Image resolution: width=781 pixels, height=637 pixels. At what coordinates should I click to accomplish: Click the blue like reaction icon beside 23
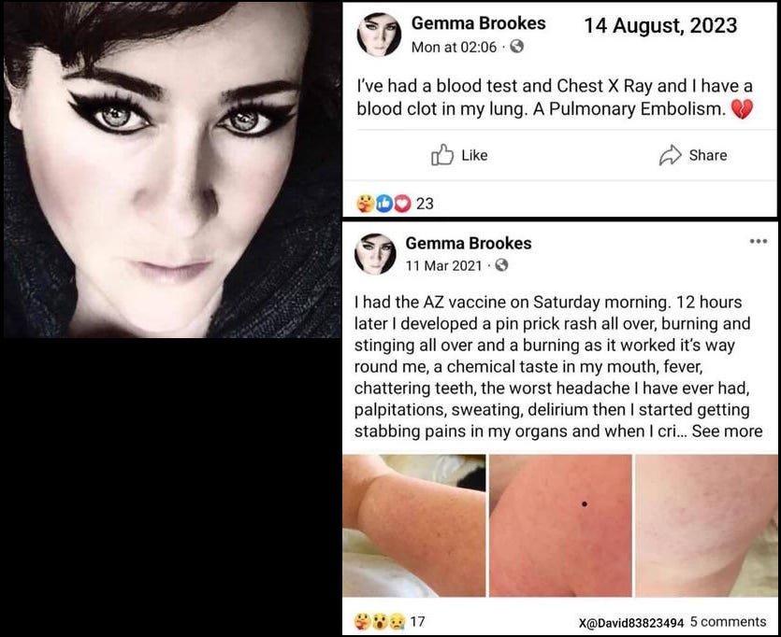tap(383, 203)
